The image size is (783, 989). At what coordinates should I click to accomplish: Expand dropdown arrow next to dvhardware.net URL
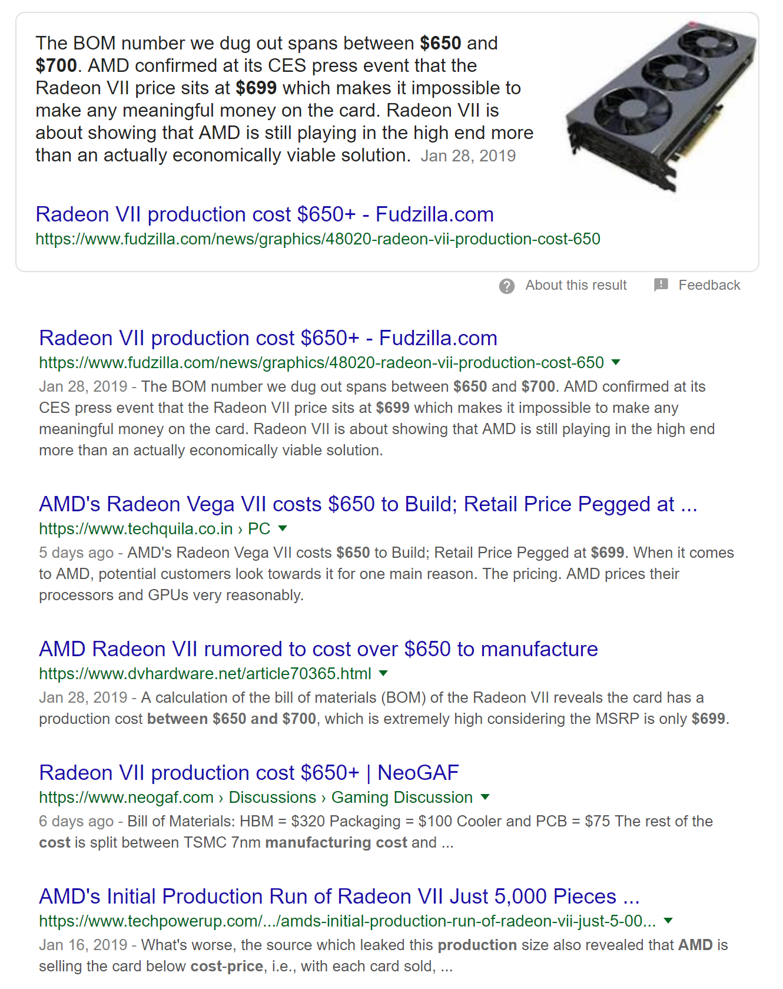click(383, 673)
